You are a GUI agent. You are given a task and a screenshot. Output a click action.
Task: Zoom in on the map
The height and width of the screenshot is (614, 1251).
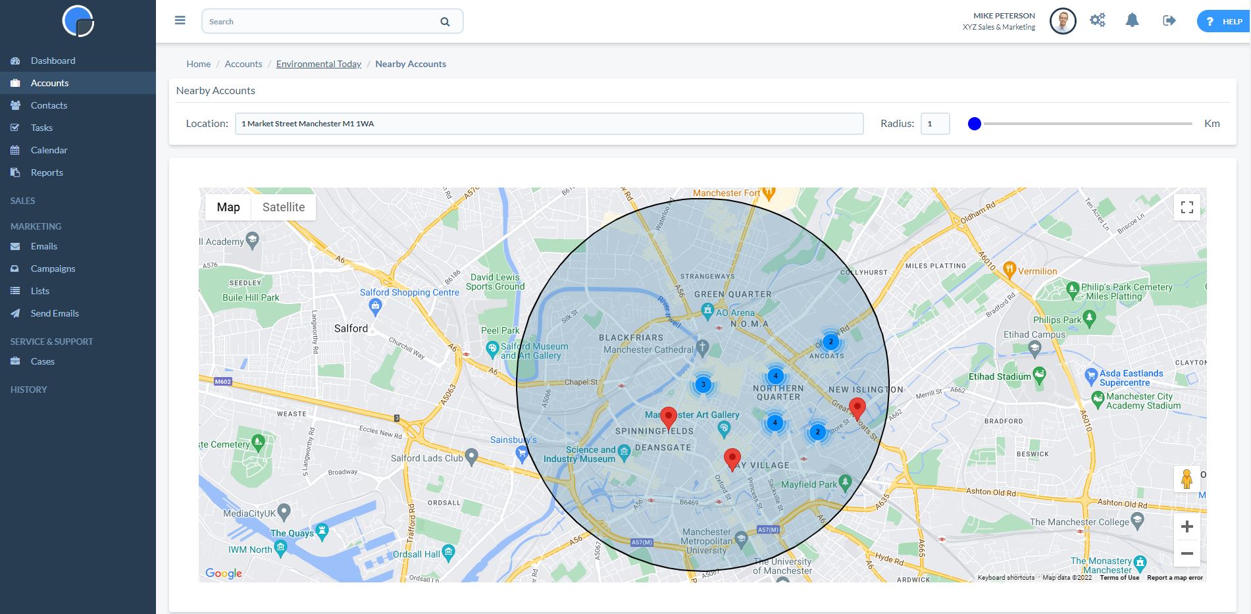1187,526
